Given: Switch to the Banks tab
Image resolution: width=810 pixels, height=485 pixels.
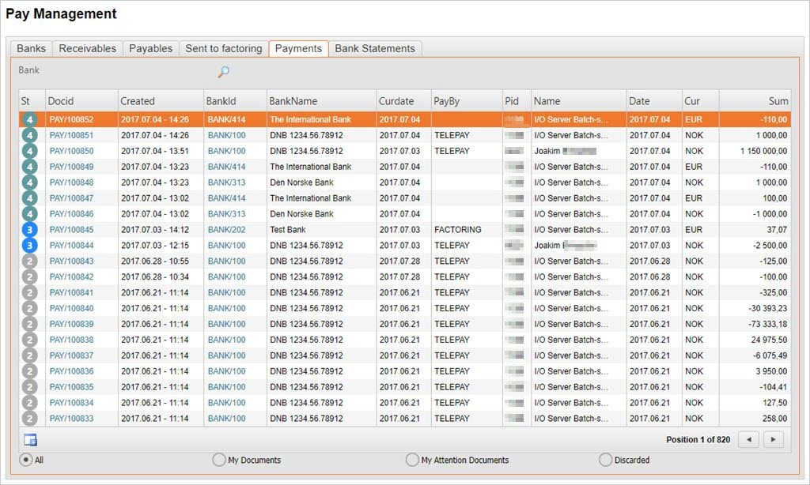Looking at the screenshot, I should pyautogui.click(x=31, y=48).
